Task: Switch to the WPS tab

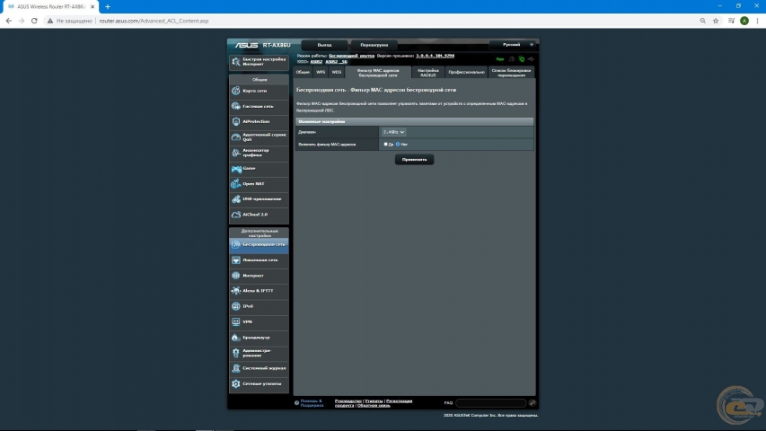Action: click(321, 73)
